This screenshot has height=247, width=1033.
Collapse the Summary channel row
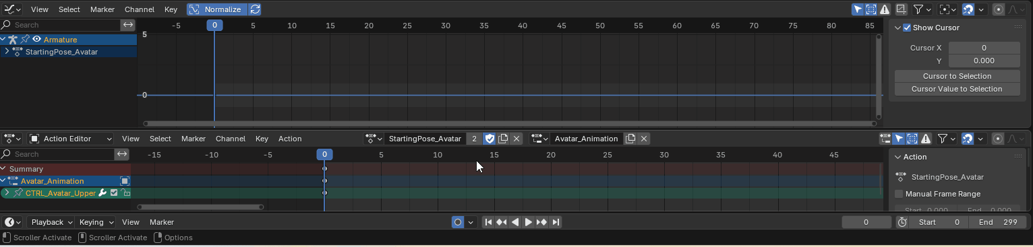[x=4, y=169]
